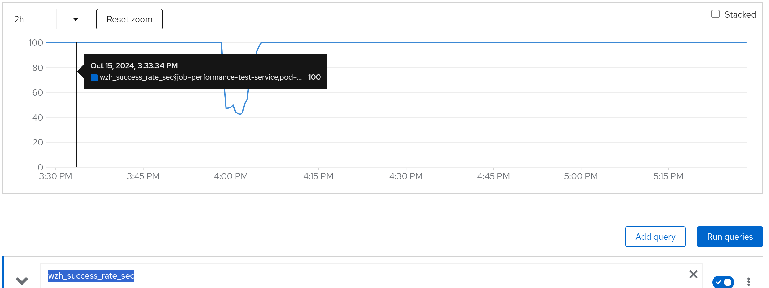
Task: Click the 100 y-axis label
Action: pos(36,43)
